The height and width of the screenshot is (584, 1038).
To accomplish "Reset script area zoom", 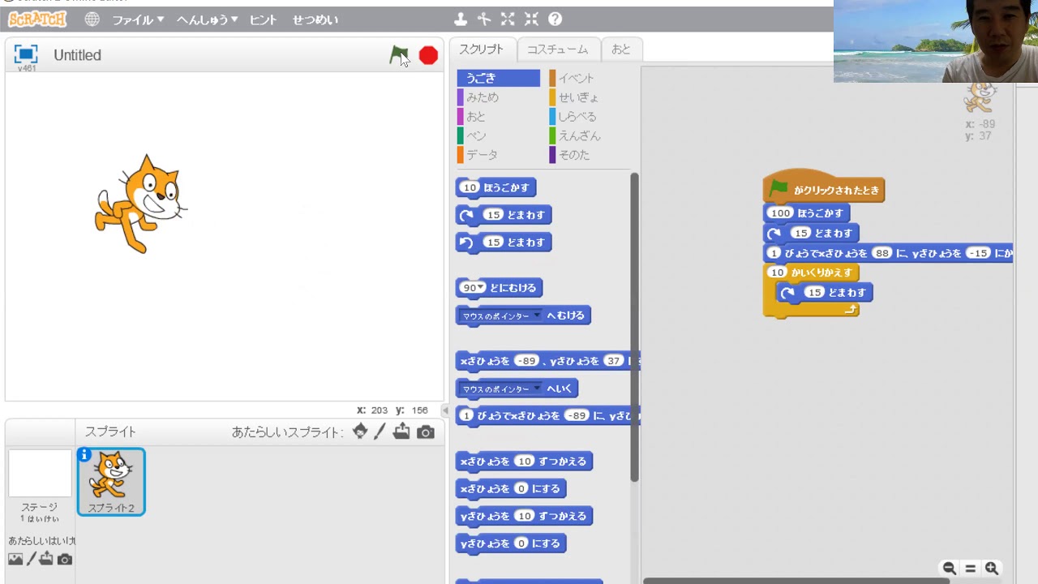I will tap(970, 569).
